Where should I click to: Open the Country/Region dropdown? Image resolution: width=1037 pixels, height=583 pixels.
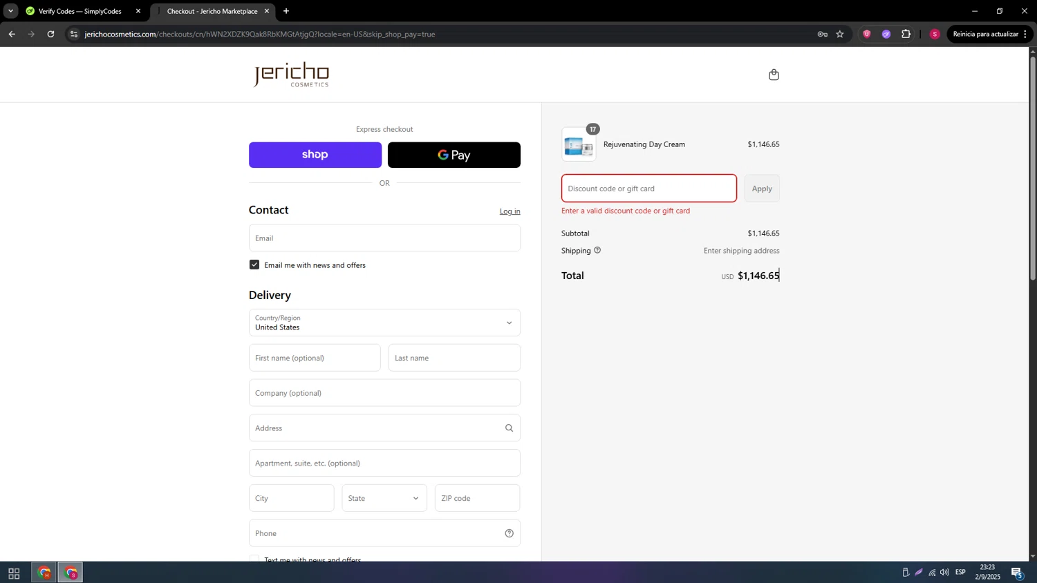coord(384,323)
